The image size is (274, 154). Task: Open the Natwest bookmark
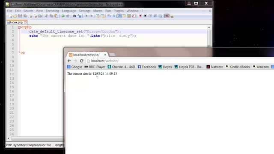pyautogui.click(x=214, y=67)
